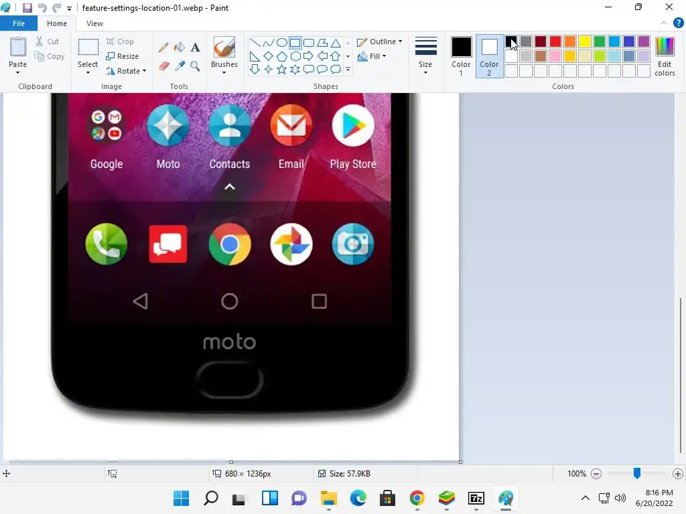Open the taskbar Search icon

pos(211,498)
